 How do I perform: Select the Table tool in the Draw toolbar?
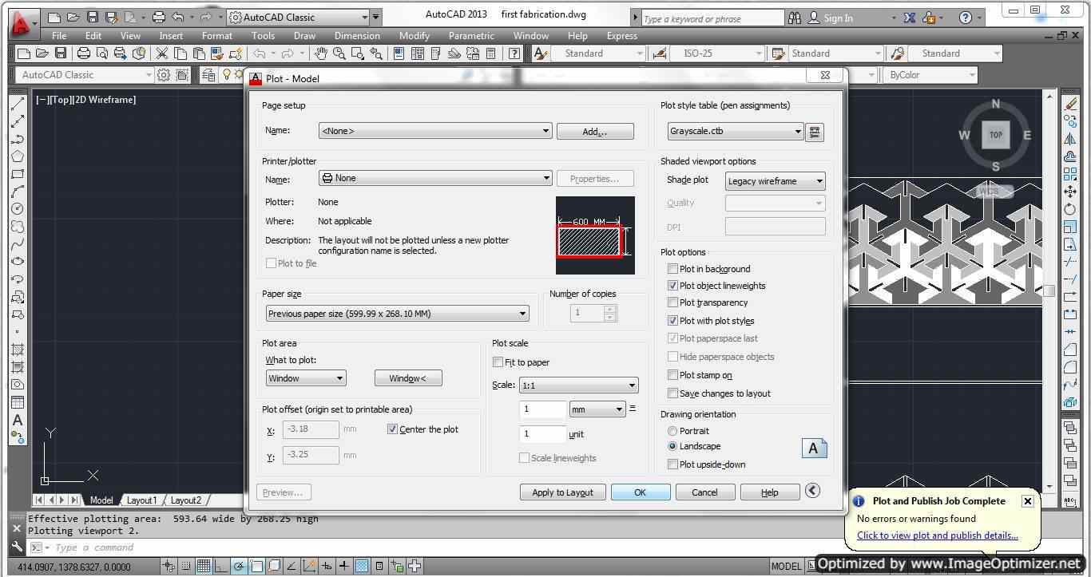point(18,402)
